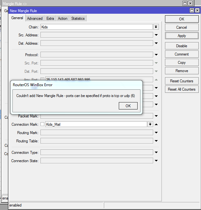Maximize the background Mangle Rule <> window
Viewport: 201px width, 210px height.
185,3
